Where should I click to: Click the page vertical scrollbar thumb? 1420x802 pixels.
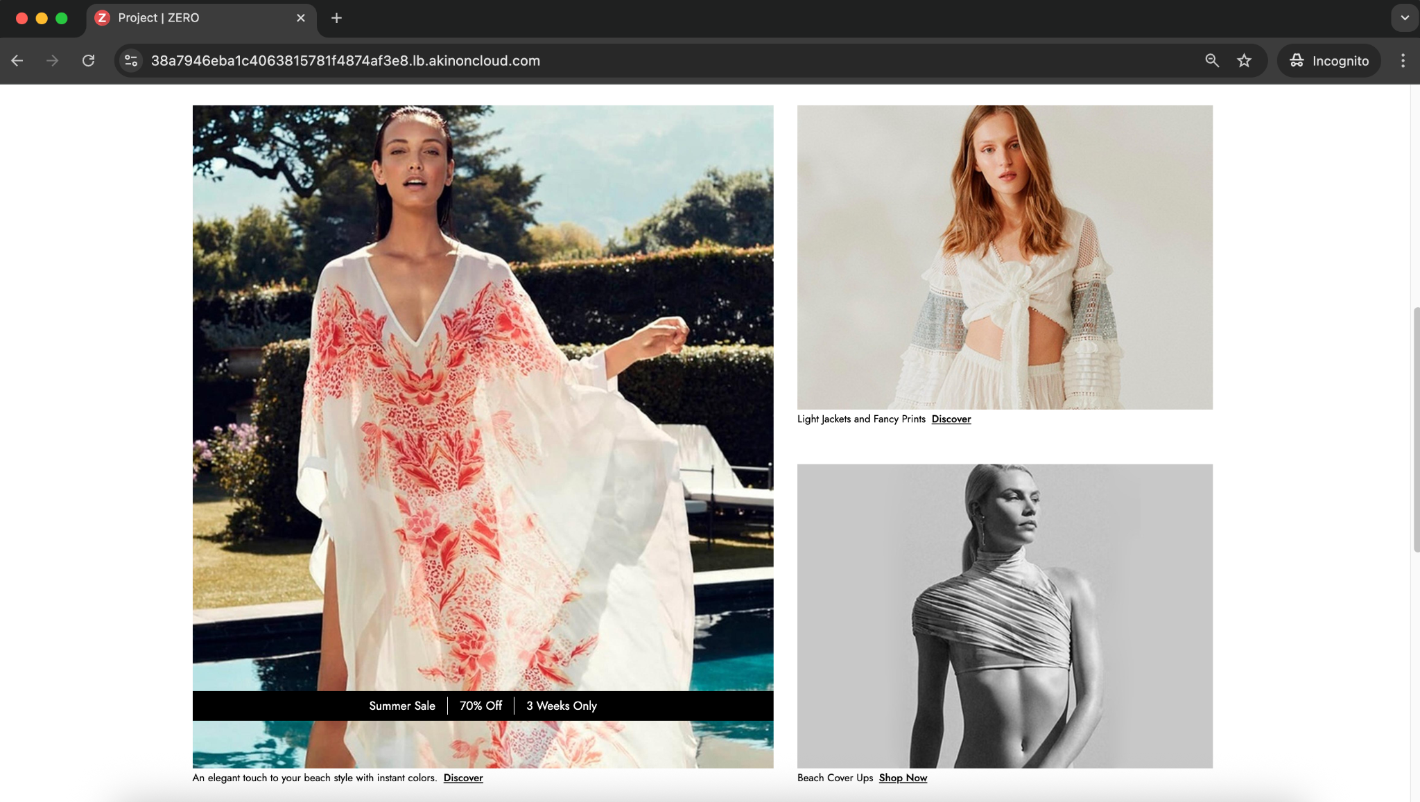point(1415,430)
